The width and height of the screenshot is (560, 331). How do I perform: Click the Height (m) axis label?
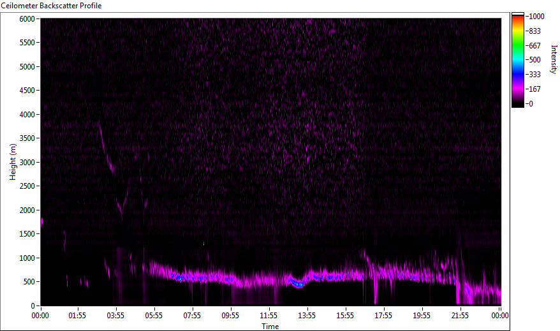13,162
